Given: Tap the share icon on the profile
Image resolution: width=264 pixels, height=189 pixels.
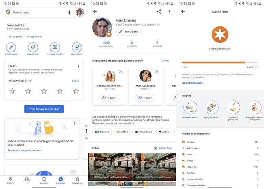Looking at the screenshot, I should click(x=159, y=11).
